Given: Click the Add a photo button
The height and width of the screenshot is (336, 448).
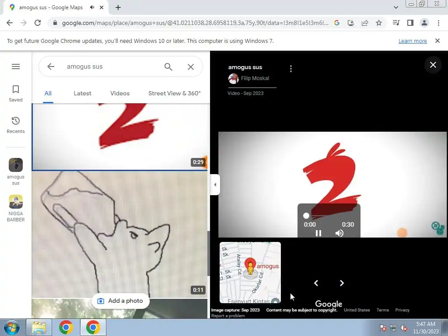Looking at the screenshot, I should 120,301.
